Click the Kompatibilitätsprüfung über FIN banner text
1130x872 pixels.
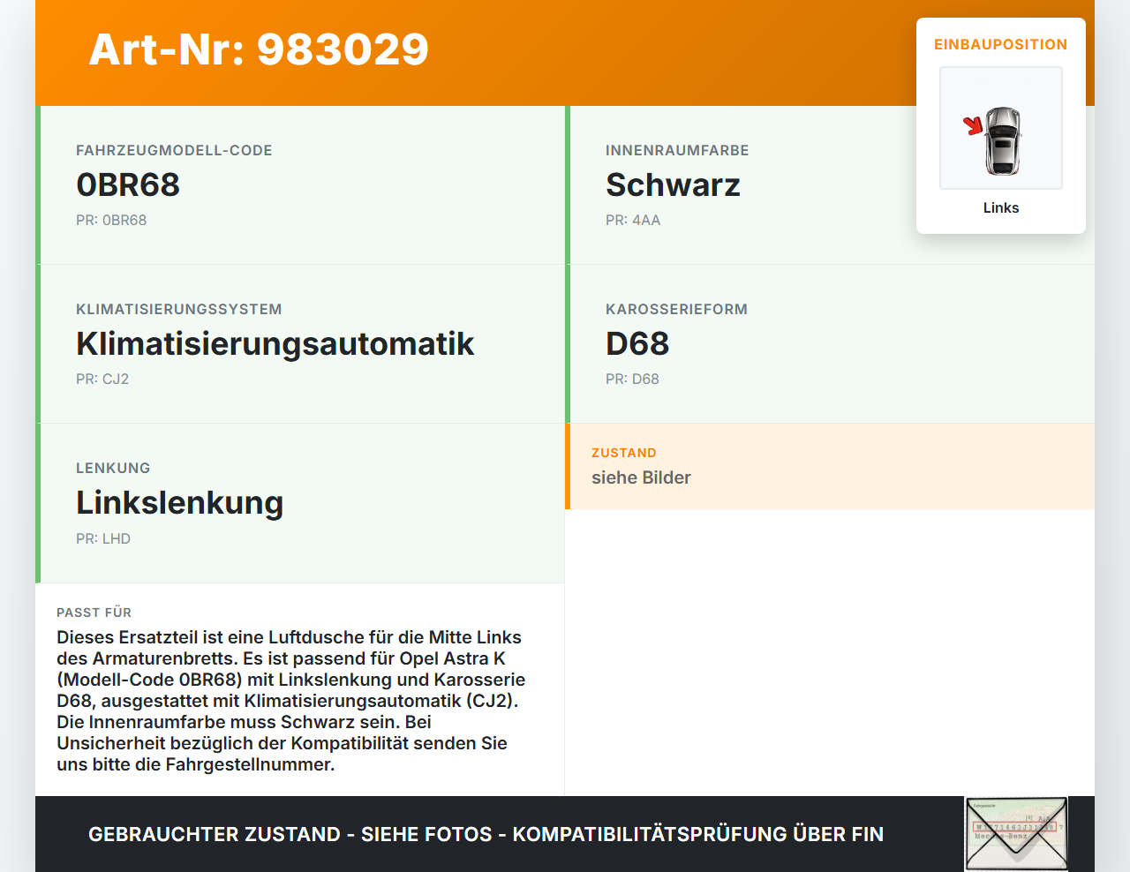click(486, 834)
